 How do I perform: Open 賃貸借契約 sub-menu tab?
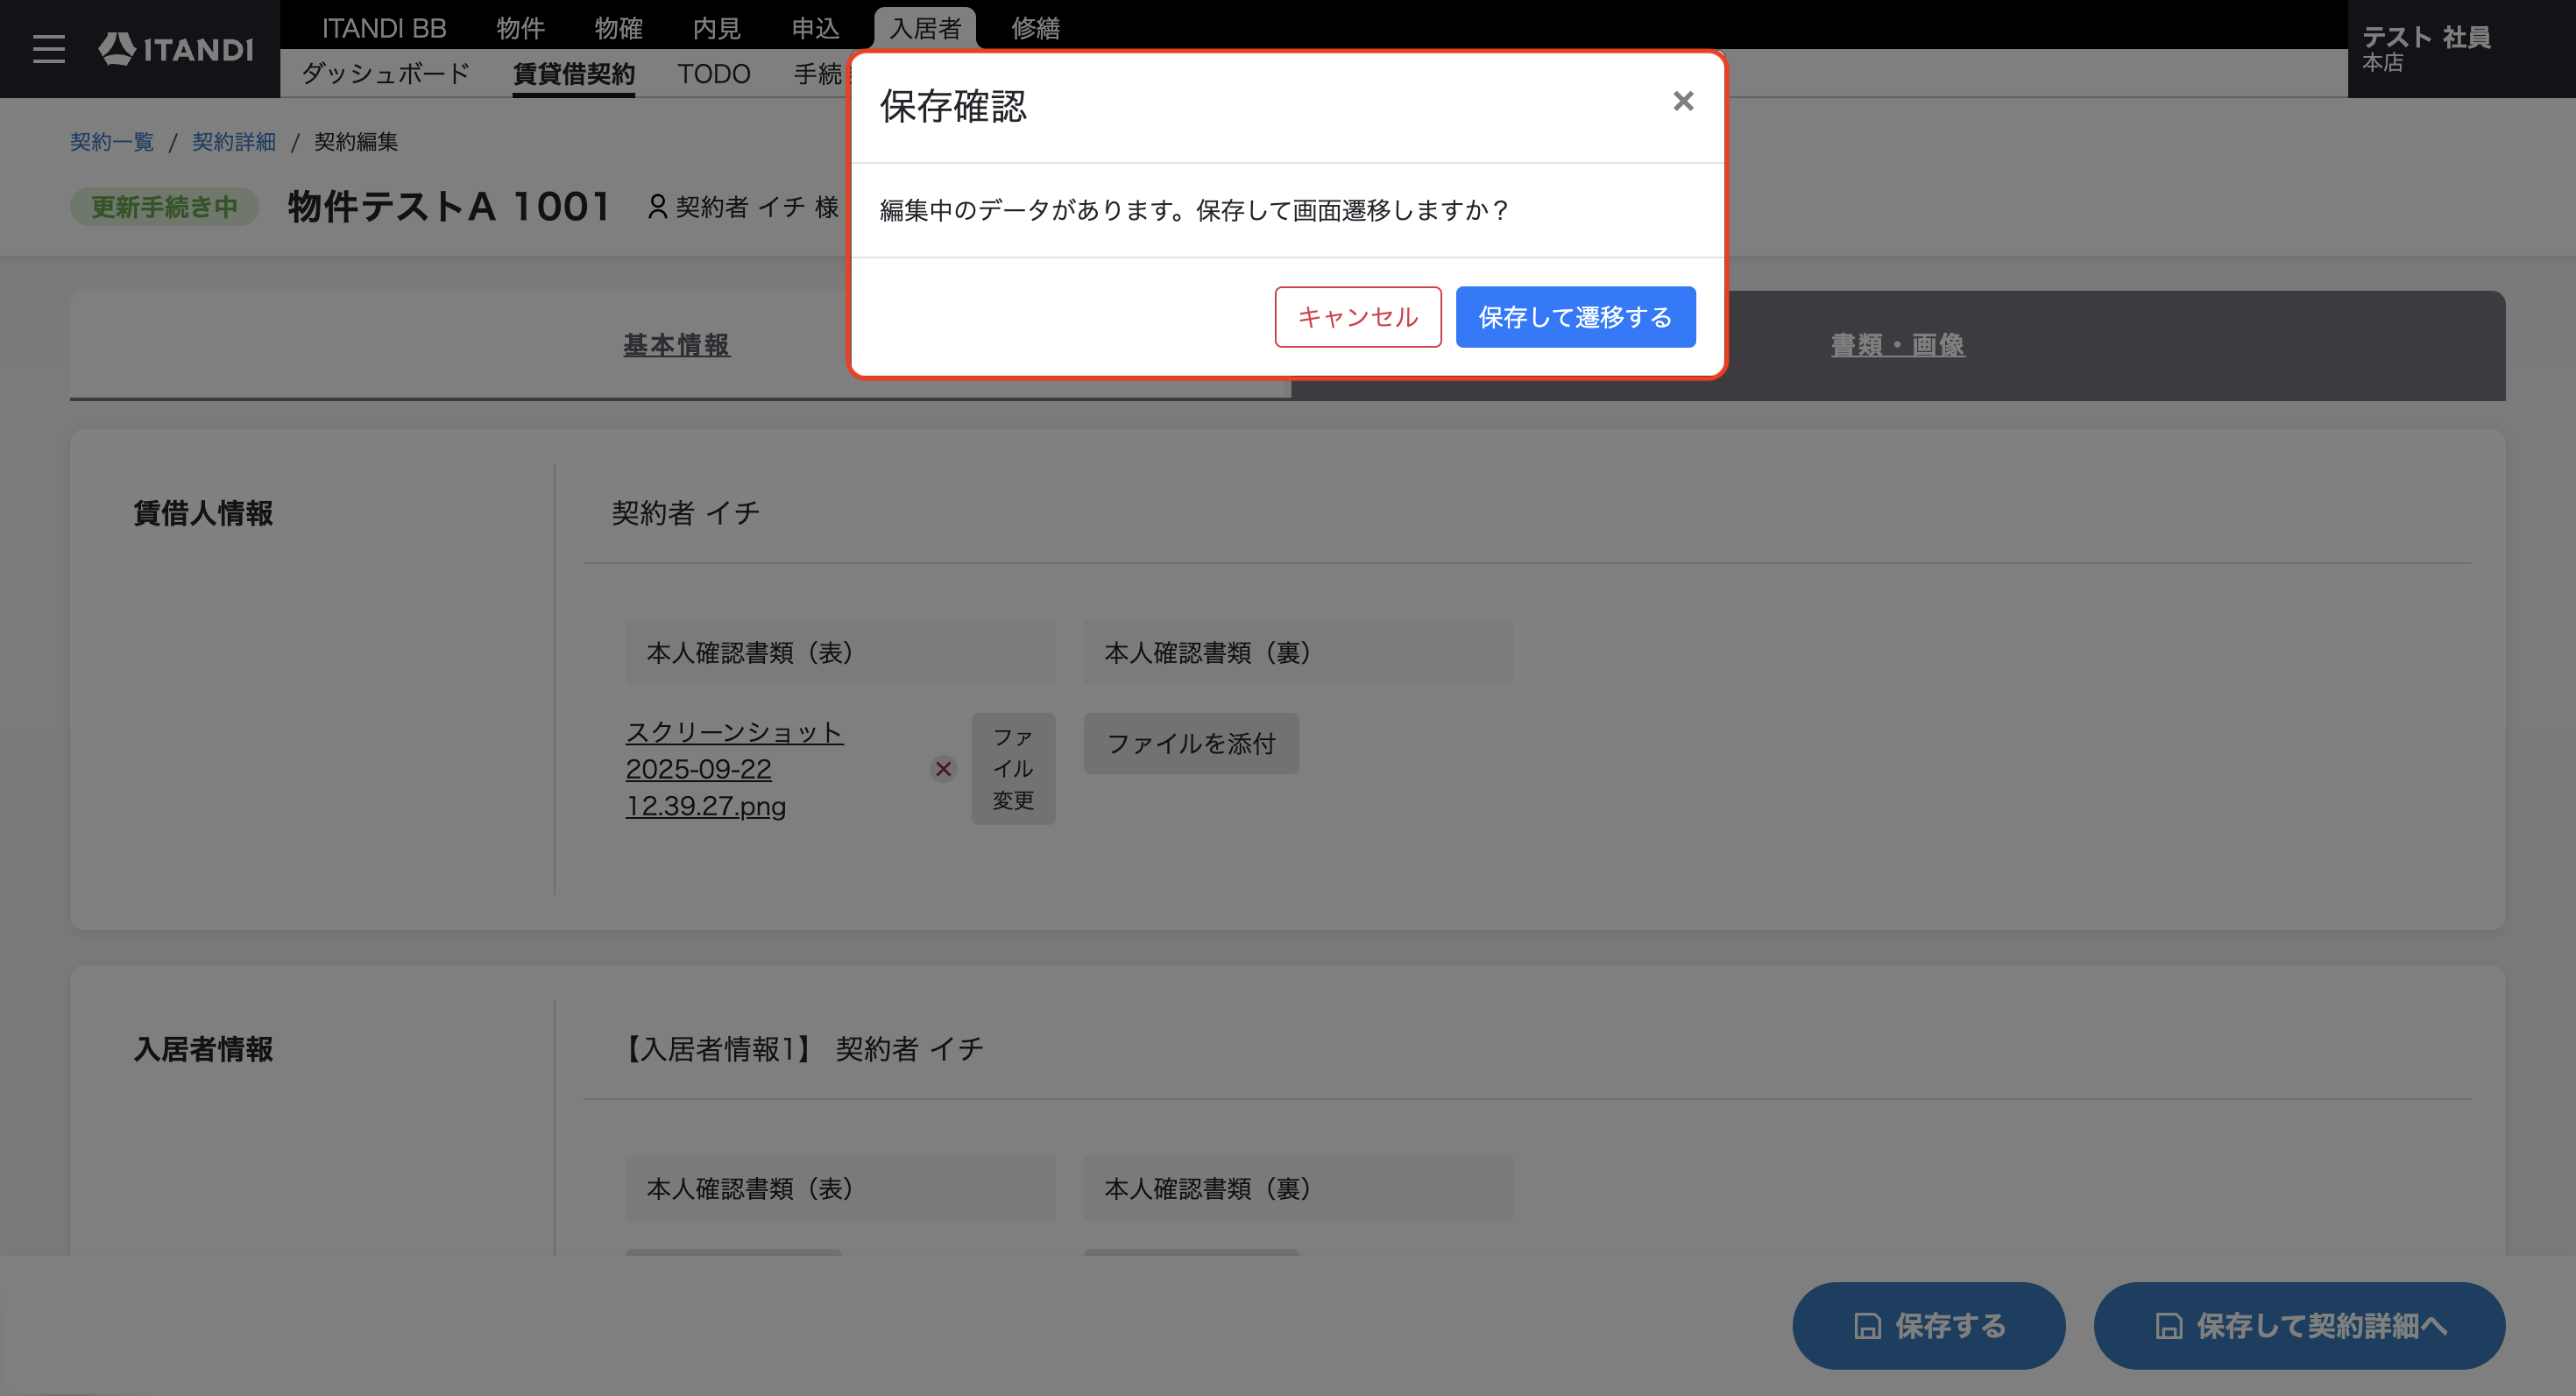(573, 74)
